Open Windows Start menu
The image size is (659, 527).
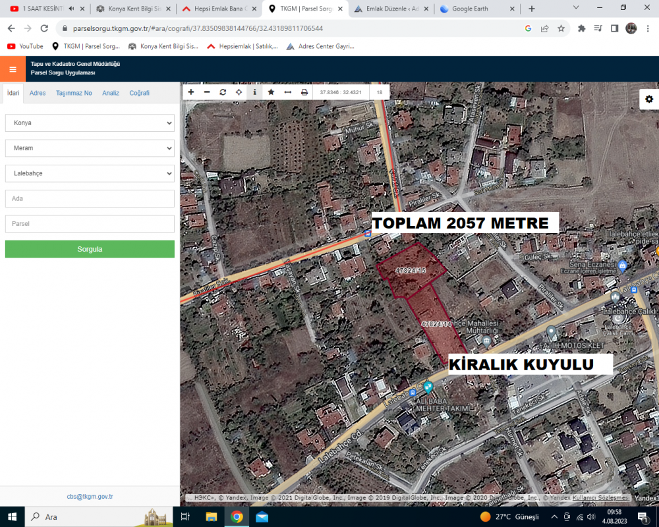coord(12,517)
